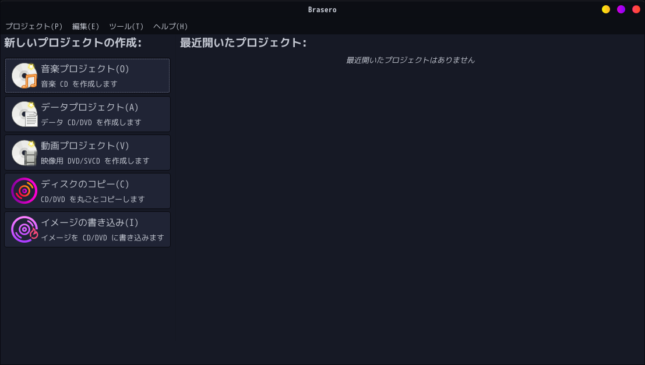Click the 最近開いたプロジェクト heading
645x365 pixels.
pos(243,42)
